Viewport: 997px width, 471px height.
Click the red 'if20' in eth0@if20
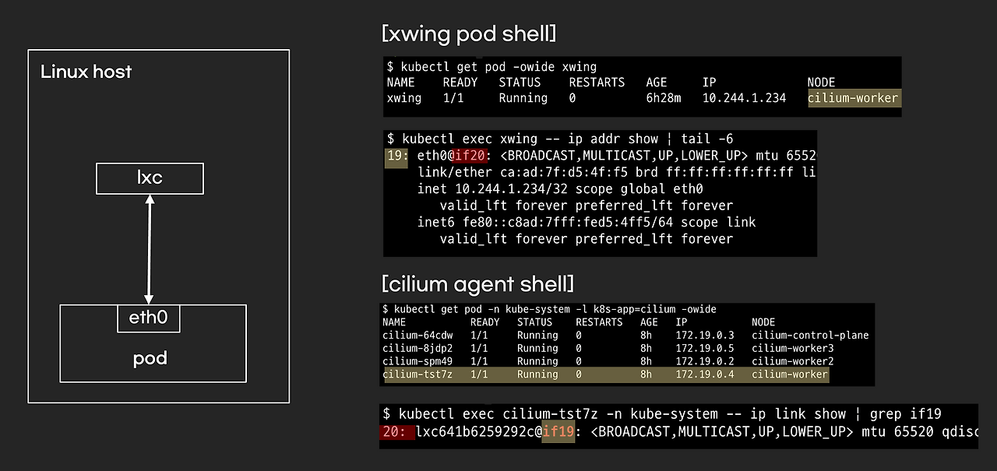point(470,155)
